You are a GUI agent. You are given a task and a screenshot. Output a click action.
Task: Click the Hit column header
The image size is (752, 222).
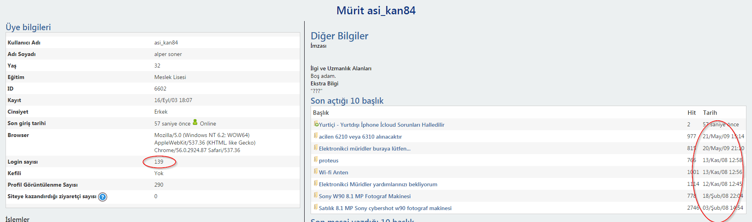tap(692, 113)
